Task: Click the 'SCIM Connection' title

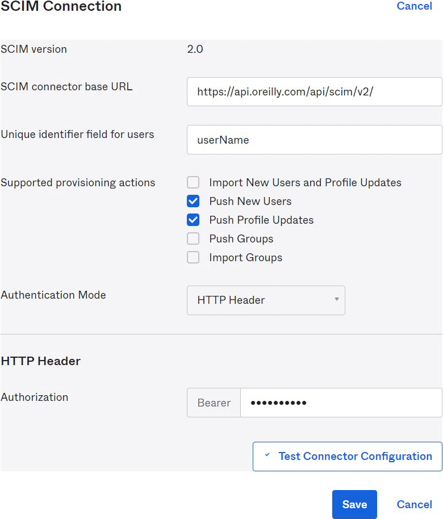Action: [x=61, y=6]
